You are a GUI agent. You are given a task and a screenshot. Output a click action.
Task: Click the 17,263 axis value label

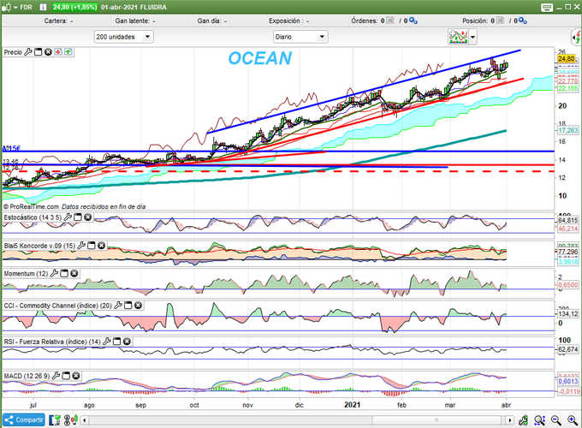point(568,130)
